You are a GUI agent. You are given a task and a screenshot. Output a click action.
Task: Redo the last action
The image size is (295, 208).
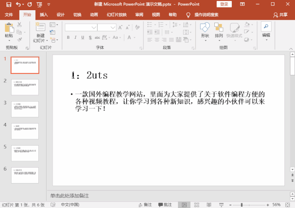tap(29, 4)
